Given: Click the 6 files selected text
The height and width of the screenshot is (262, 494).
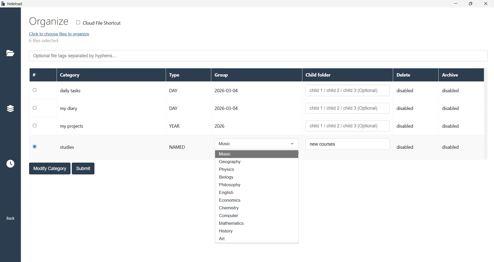Looking at the screenshot, I should (43, 41).
